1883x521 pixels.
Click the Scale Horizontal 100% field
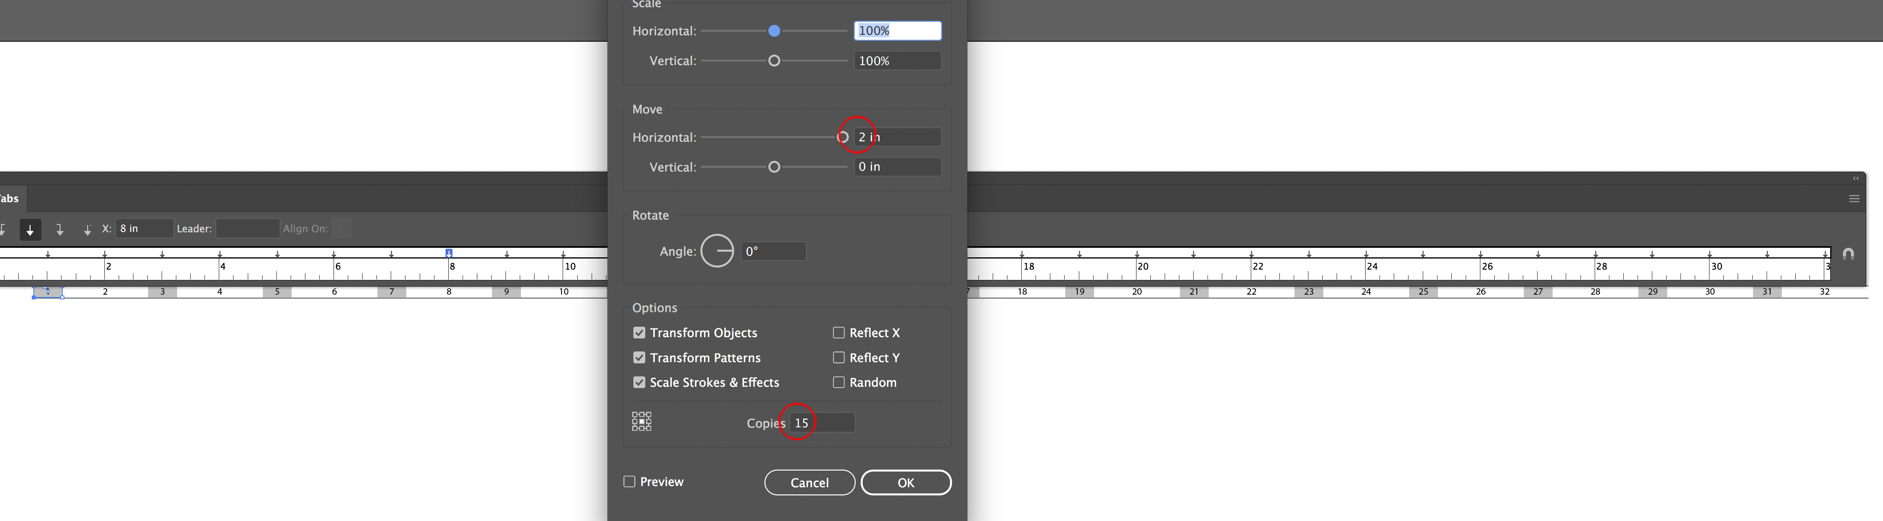pyautogui.click(x=898, y=31)
